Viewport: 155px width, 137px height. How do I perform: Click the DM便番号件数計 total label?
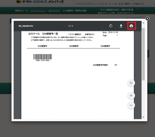pyautogui.click(x=100, y=65)
